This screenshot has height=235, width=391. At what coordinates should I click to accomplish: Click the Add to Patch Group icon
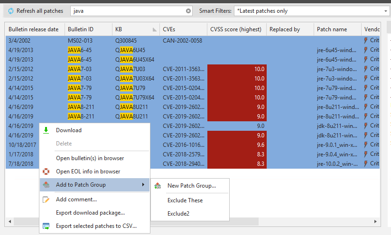click(x=46, y=185)
